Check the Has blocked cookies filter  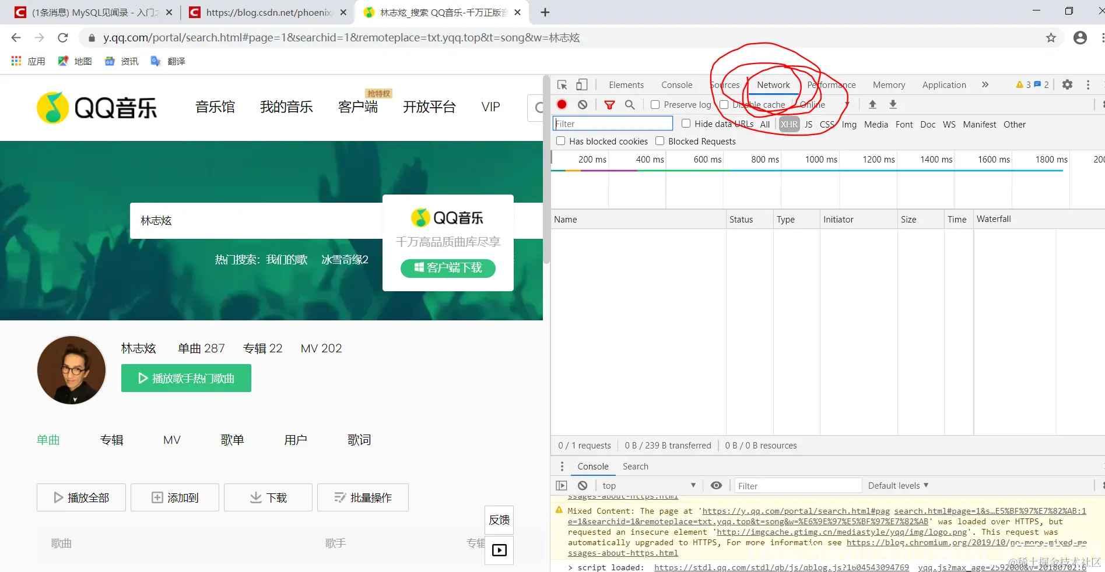coord(561,141)
